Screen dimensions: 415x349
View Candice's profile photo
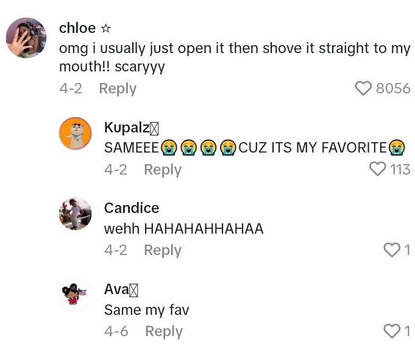(x=76, y=214)
